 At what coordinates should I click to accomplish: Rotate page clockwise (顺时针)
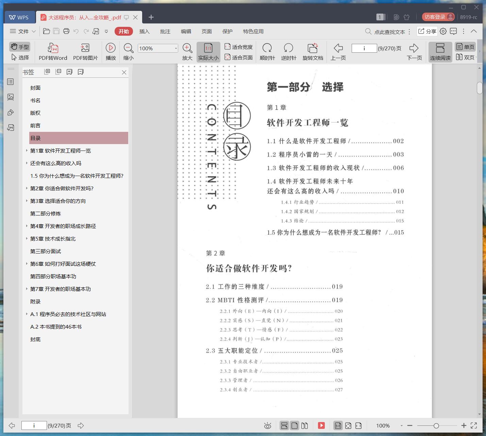(x=267, y=52)
